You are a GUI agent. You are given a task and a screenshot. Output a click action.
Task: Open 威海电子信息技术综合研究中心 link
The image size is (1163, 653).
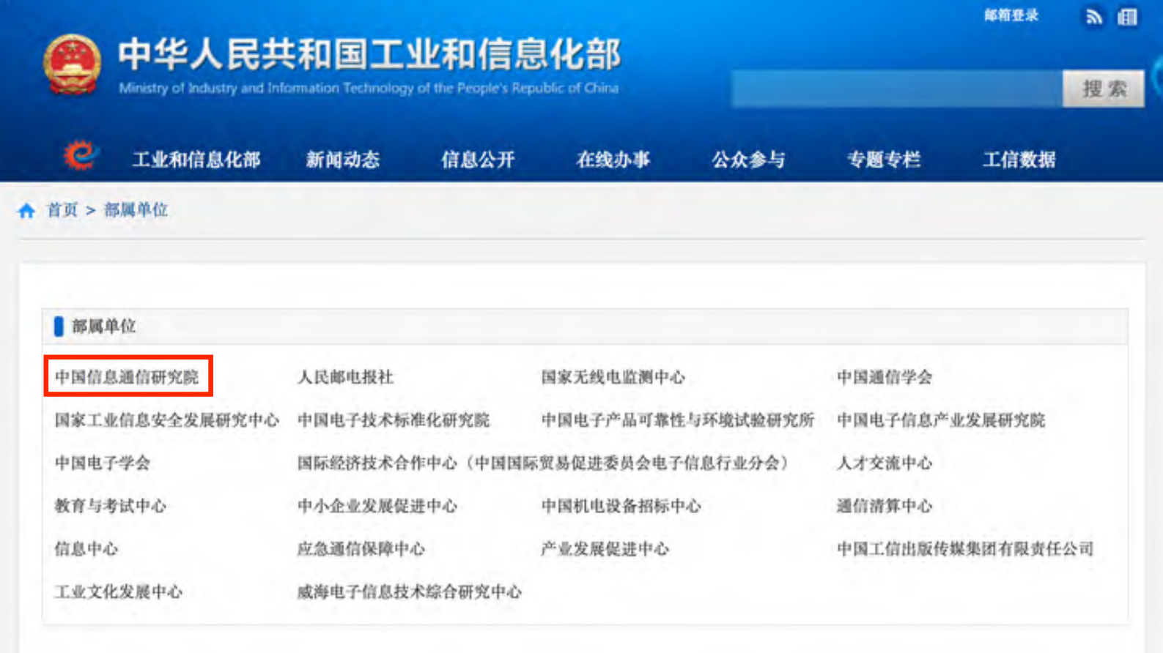point(410,592)
